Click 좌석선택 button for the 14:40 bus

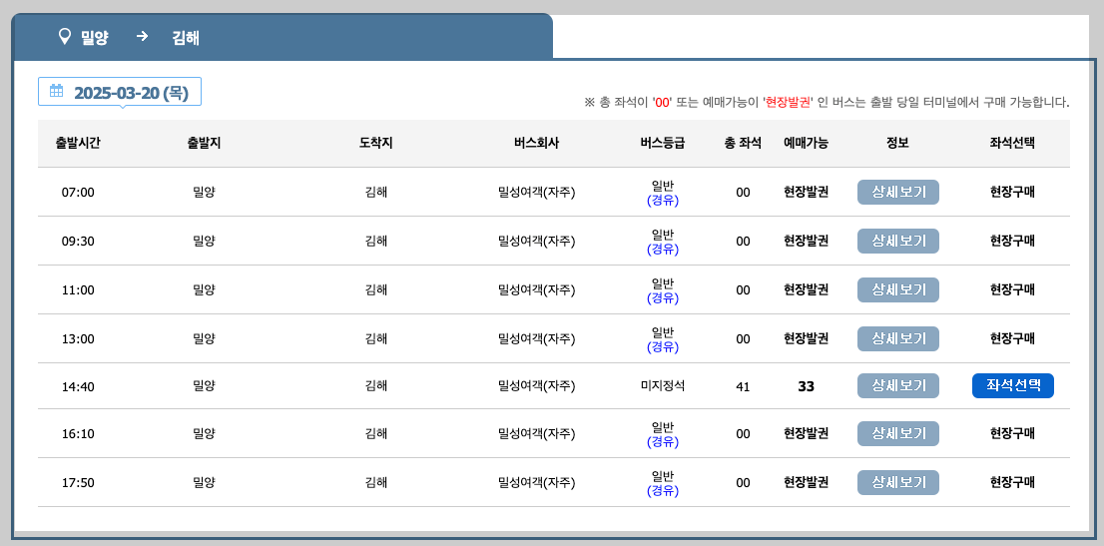pos(1012,386)
